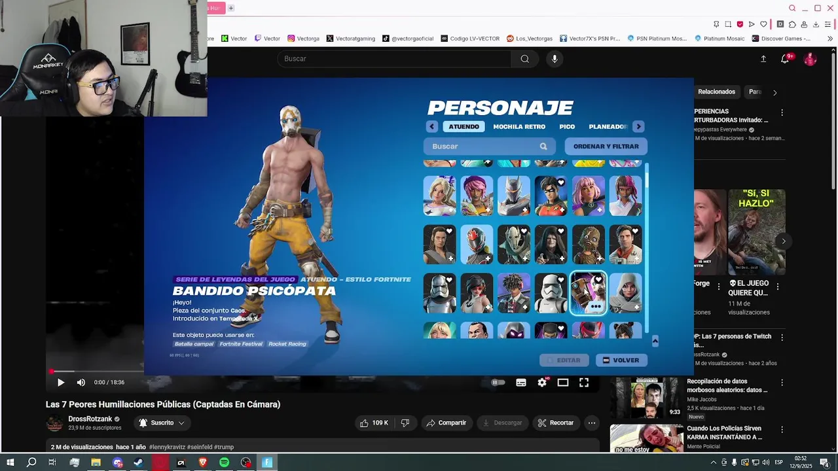838x471 pixels.
Task: Click in the YouTube Buscar search field
Action: click(395, 59)
